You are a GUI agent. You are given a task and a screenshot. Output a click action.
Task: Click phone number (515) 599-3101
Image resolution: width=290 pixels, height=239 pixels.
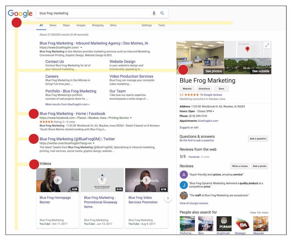coord(198,116)
